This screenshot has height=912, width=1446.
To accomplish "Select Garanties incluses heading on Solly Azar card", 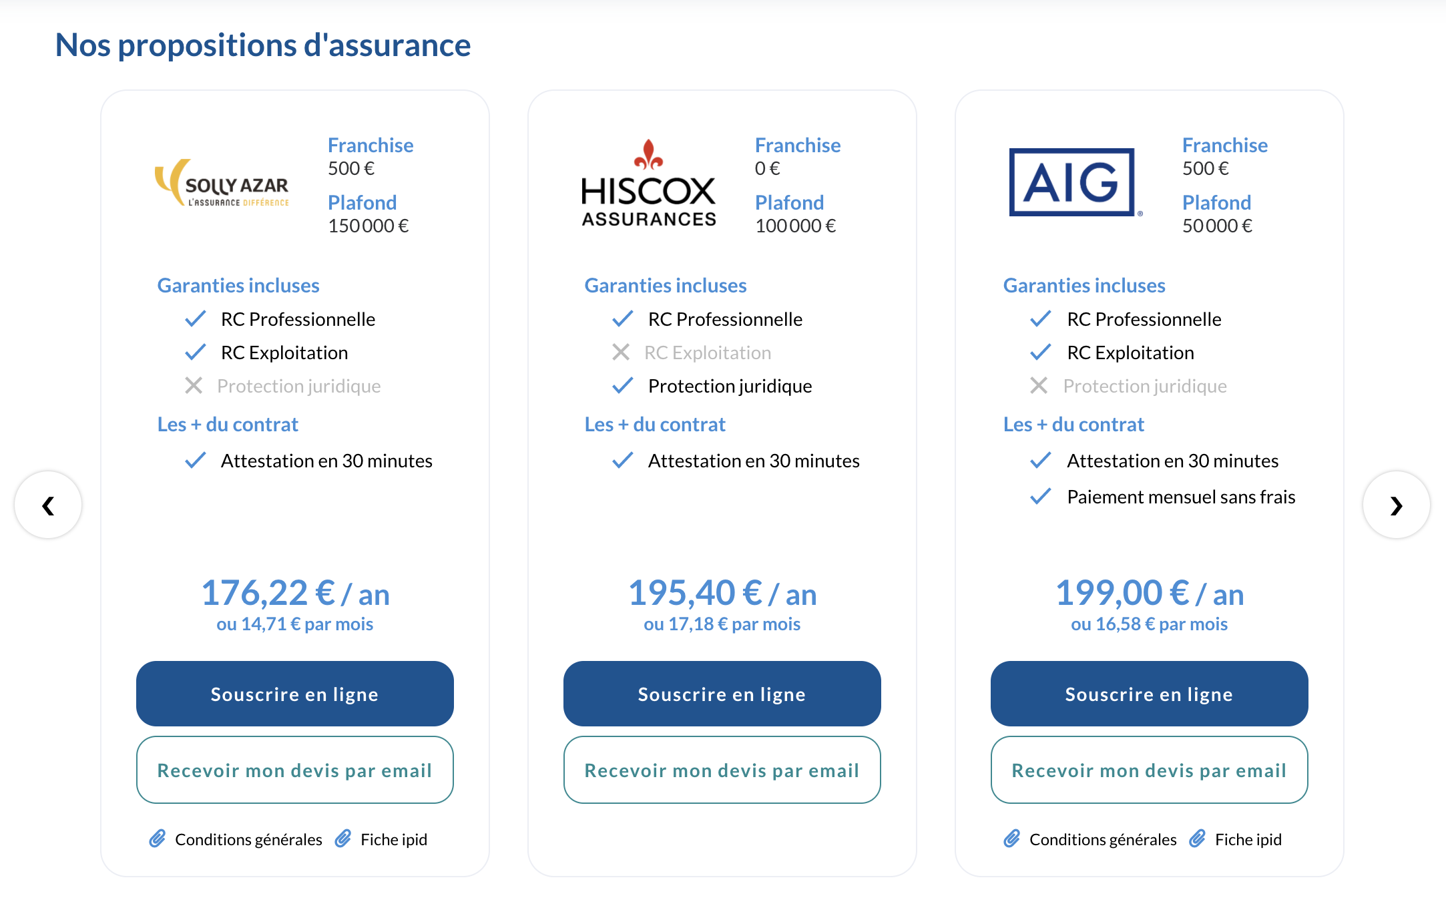I will pos(238,285).
